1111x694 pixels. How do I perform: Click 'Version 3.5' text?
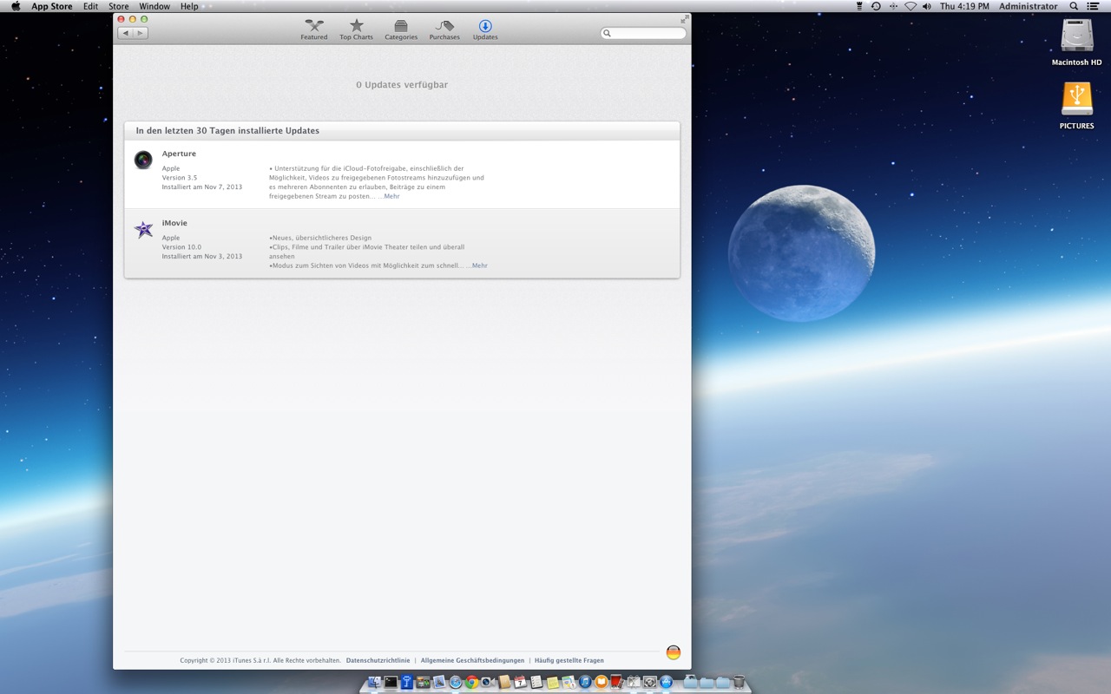pos(180,177)
